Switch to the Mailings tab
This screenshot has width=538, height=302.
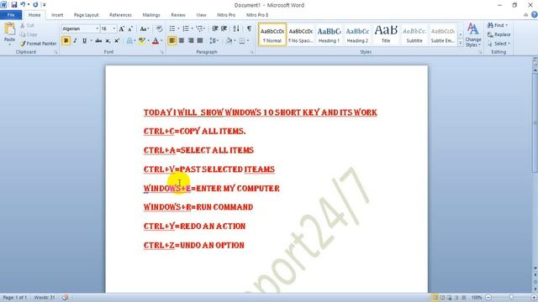[x=151, y=15]
